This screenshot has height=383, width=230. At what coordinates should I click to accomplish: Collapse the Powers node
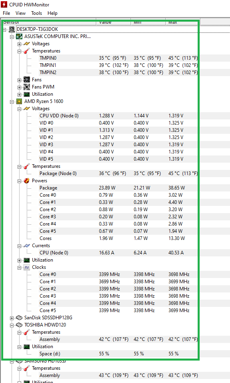point(19,181)
